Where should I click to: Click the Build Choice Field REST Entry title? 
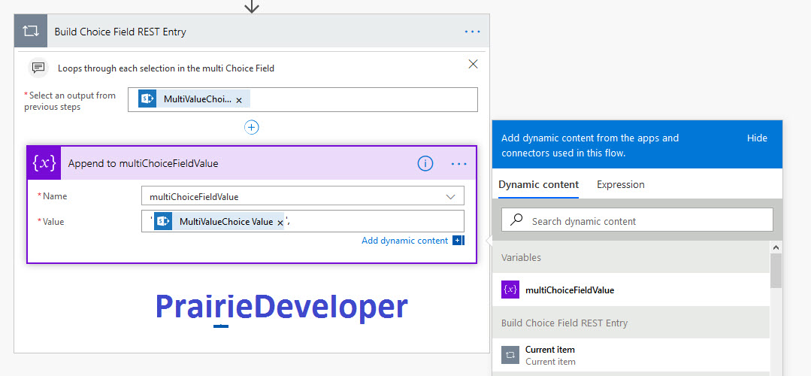pos(120,32)
